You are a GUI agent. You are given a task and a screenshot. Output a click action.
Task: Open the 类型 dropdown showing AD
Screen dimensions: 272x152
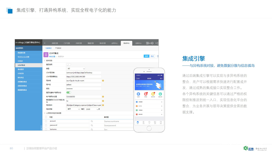(76, 69)
